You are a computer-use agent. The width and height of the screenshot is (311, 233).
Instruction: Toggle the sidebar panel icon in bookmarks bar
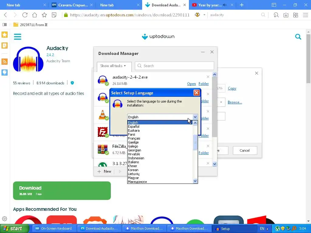tap(5, 25)
